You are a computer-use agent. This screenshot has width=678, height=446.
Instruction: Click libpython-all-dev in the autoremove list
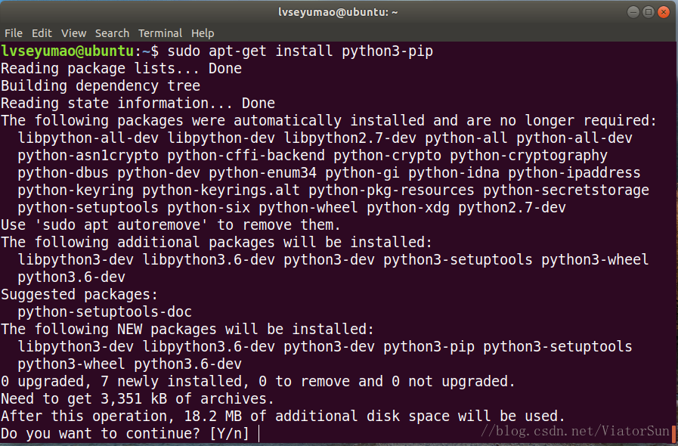tap(88, 138)
